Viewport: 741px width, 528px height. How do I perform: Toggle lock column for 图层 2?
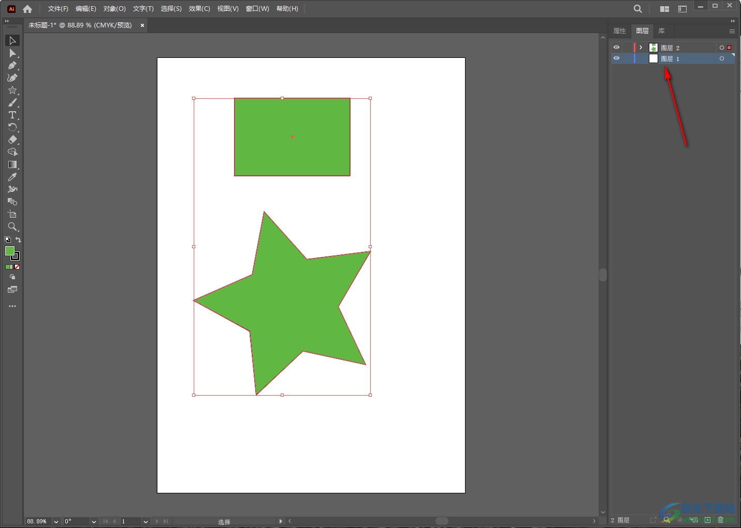627,47
